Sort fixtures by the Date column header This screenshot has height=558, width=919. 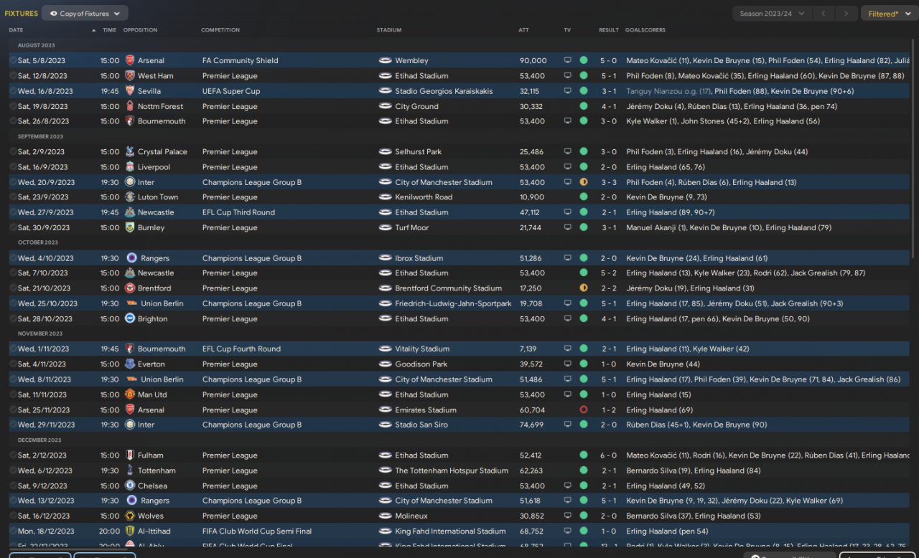(16, 30)
